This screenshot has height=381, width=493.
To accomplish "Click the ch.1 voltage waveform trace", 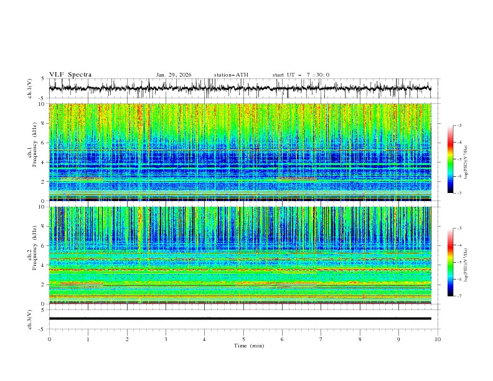I will point(240,88).
